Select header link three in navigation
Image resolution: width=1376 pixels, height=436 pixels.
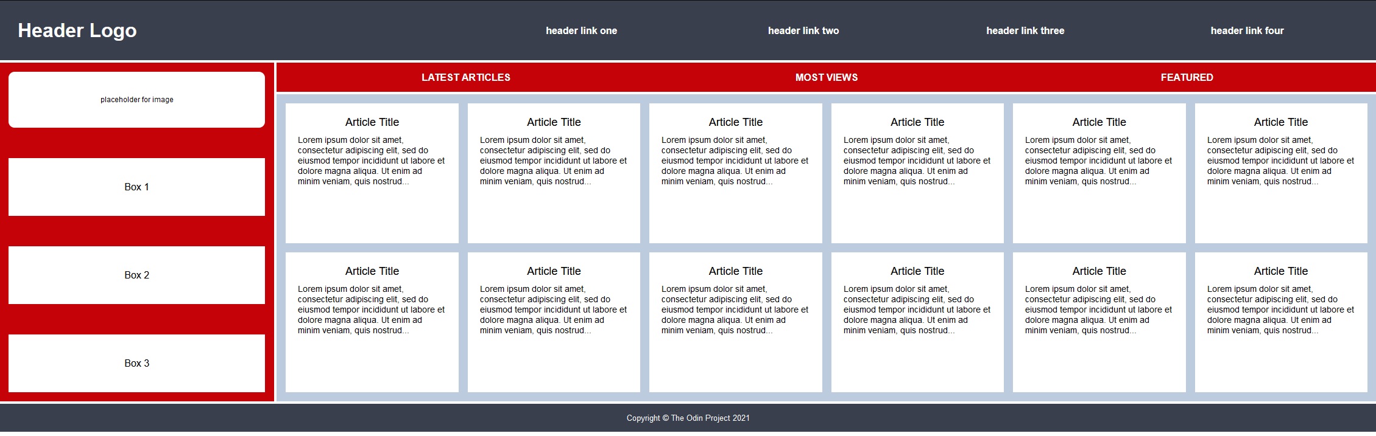(1025, 30)
